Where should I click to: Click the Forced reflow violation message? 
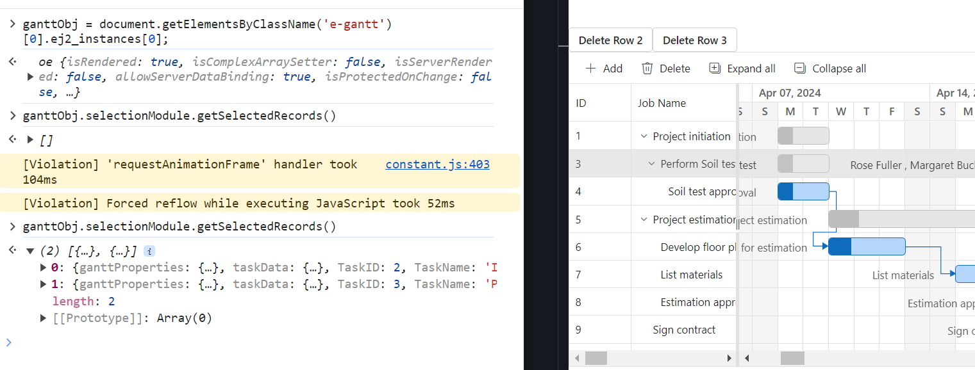(238, 204)
